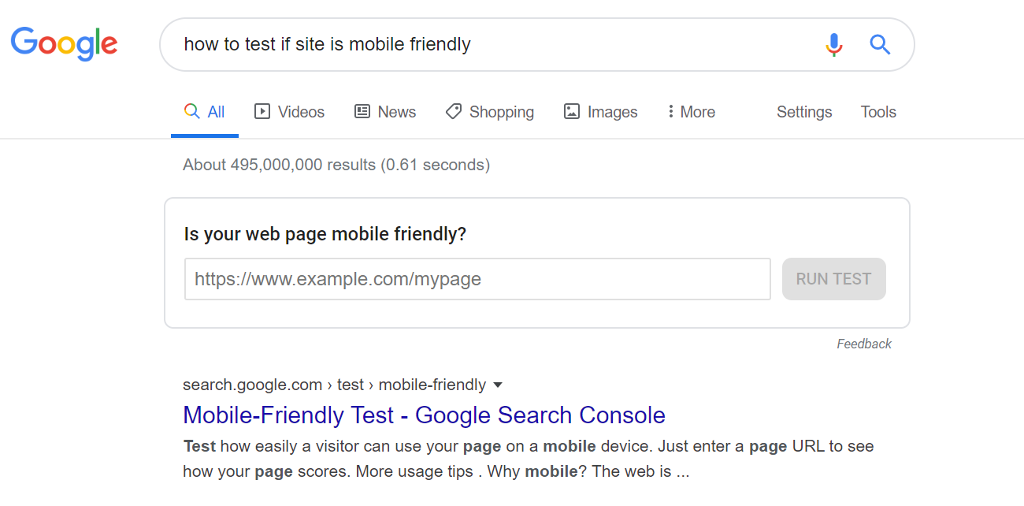Image resolution: width=1024 pixels, height=506 pixels.
Task: Select the News tab
Action: point(385,112)
